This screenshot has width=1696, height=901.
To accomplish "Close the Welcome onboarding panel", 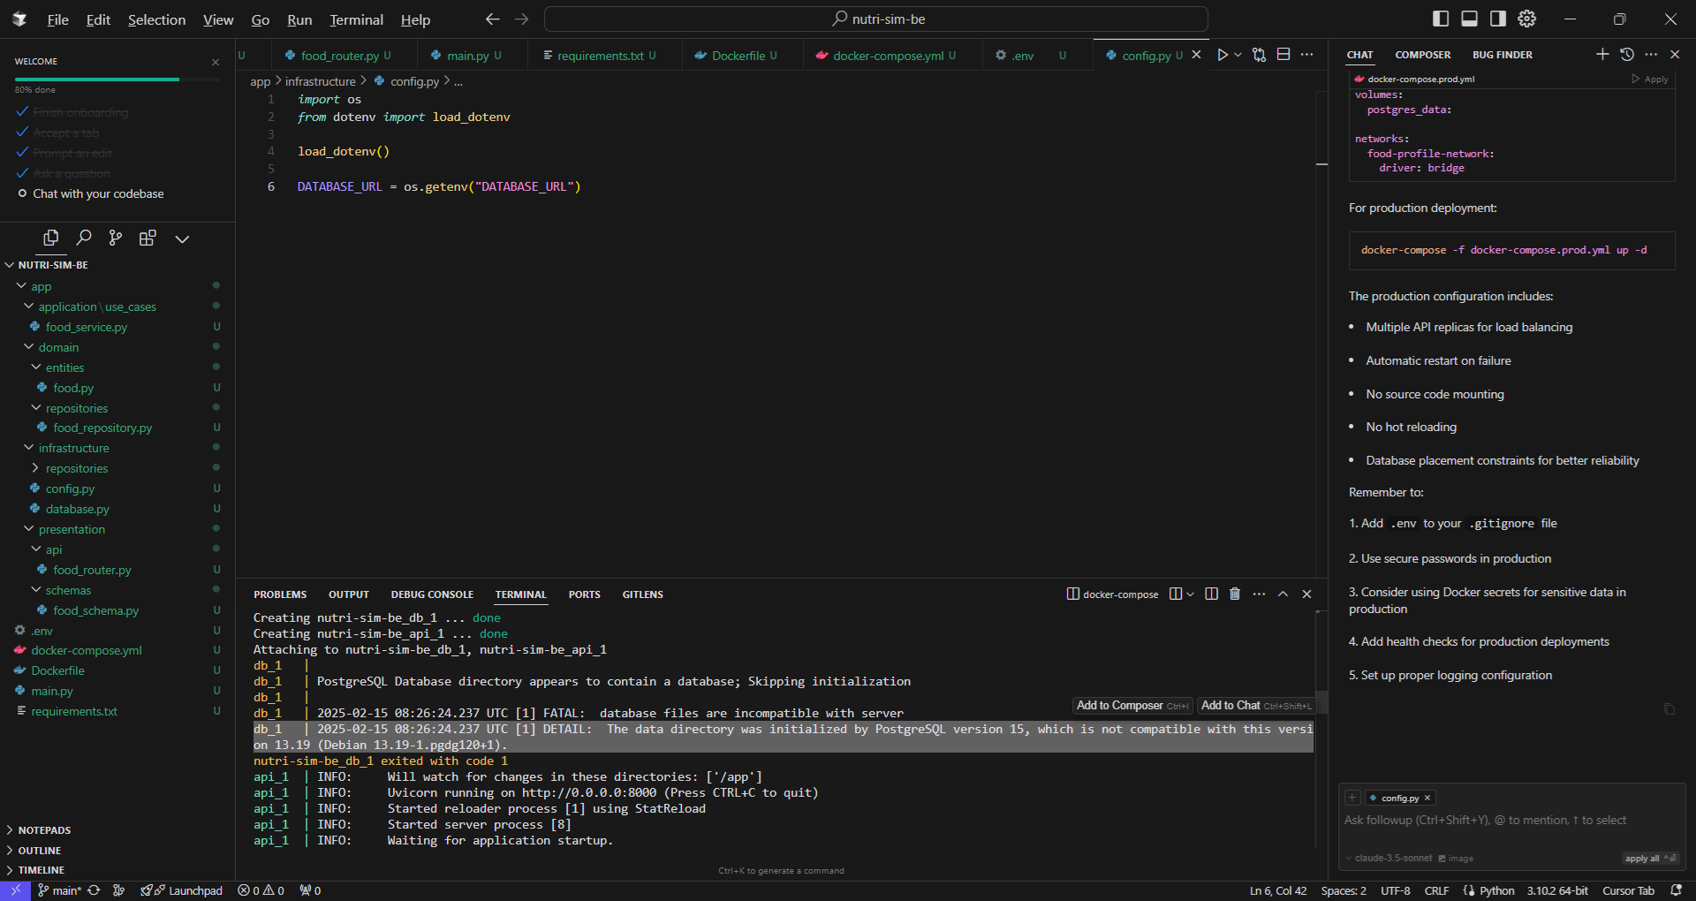I will tap(215, 62).
